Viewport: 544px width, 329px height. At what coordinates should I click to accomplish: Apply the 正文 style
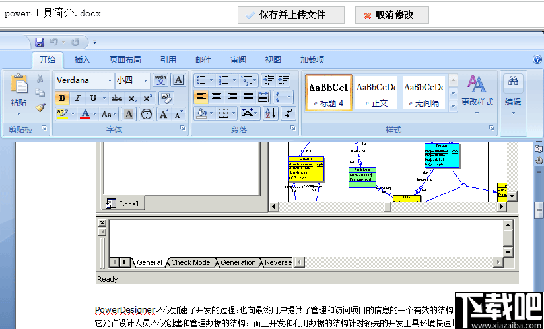tap(376, 92)
